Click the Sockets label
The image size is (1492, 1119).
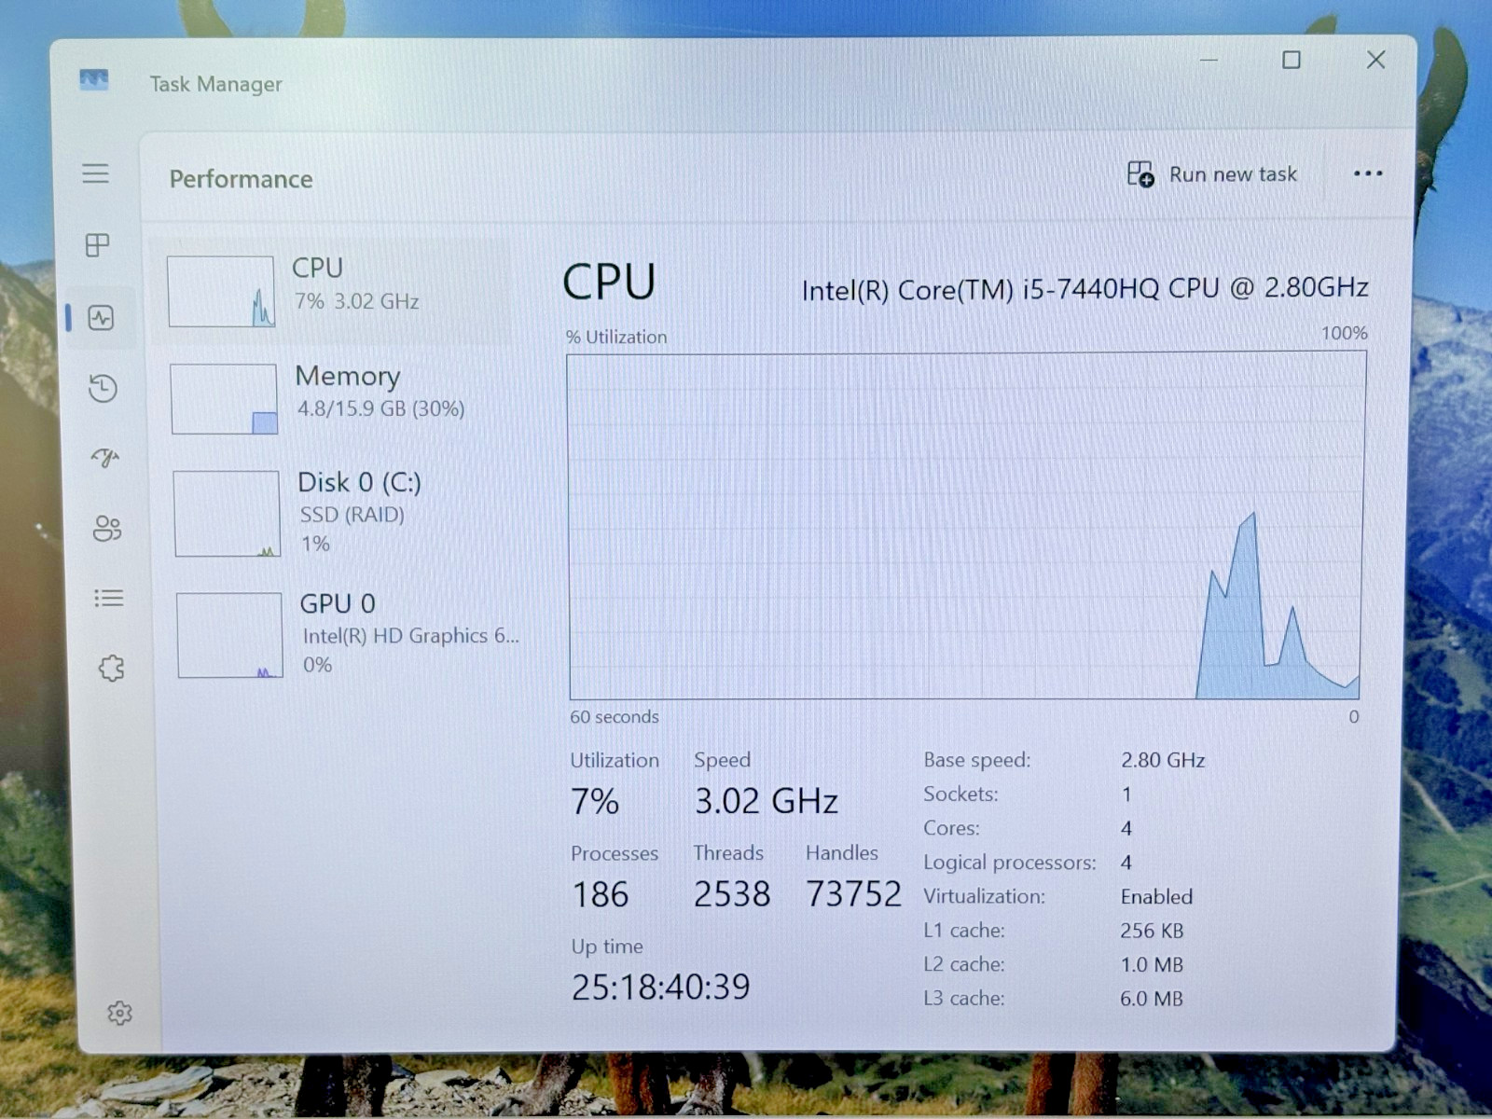(x=960, y=794)
